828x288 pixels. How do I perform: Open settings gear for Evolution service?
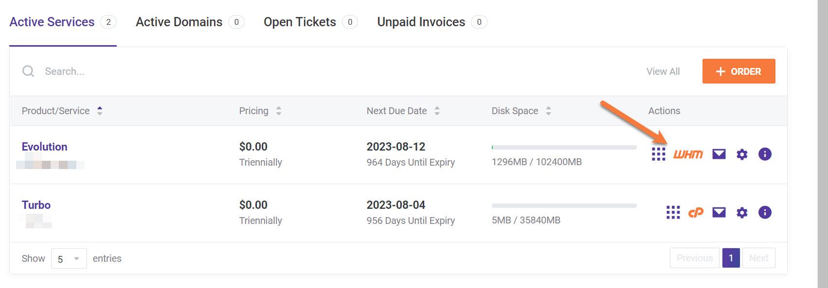point(741,154)
